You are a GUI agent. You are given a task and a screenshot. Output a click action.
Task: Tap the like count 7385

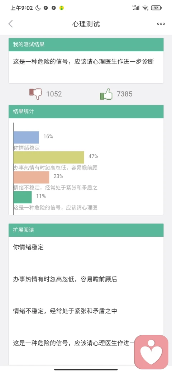pyautogui.click(x=124, y=94)
